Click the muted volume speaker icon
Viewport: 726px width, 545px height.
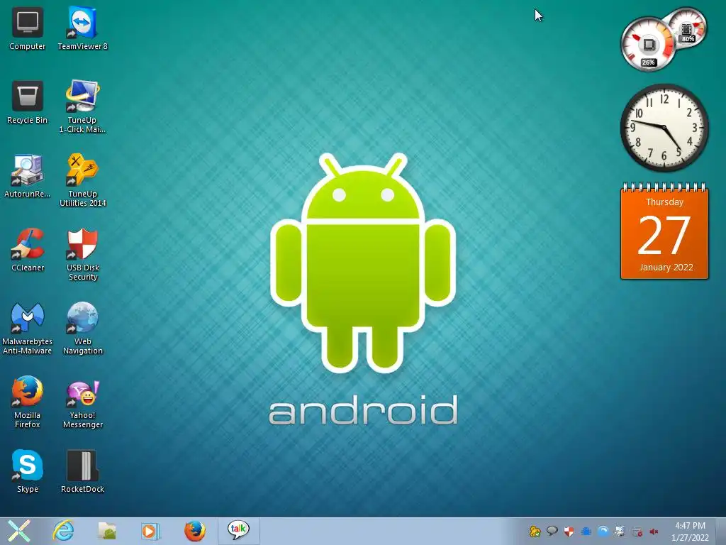[x=654, y=532]
